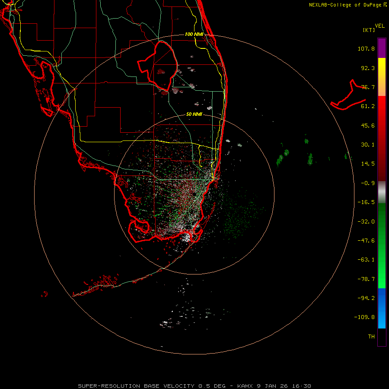Click the Grand Bahama island outline

pyautogui.click(x=348, y=95)
